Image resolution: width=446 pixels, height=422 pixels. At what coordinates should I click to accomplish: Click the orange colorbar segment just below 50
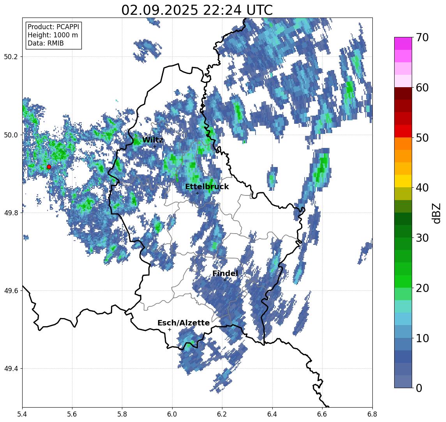coord(403,144)
